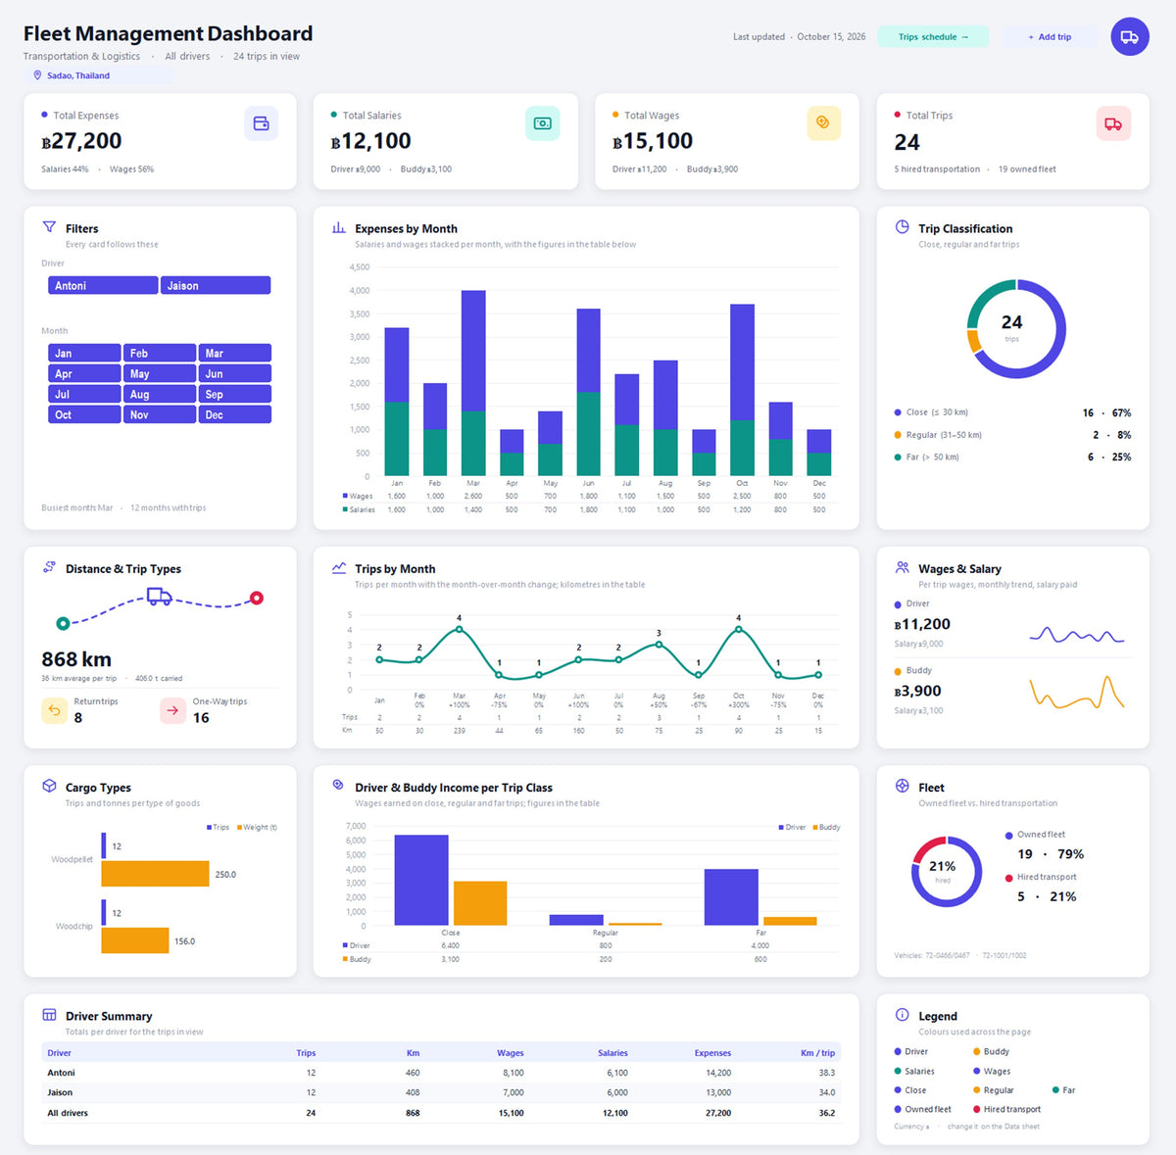Toggle the Sep month filter
This screenshot has width=1176, height=1155.
(x=234, y=394)
